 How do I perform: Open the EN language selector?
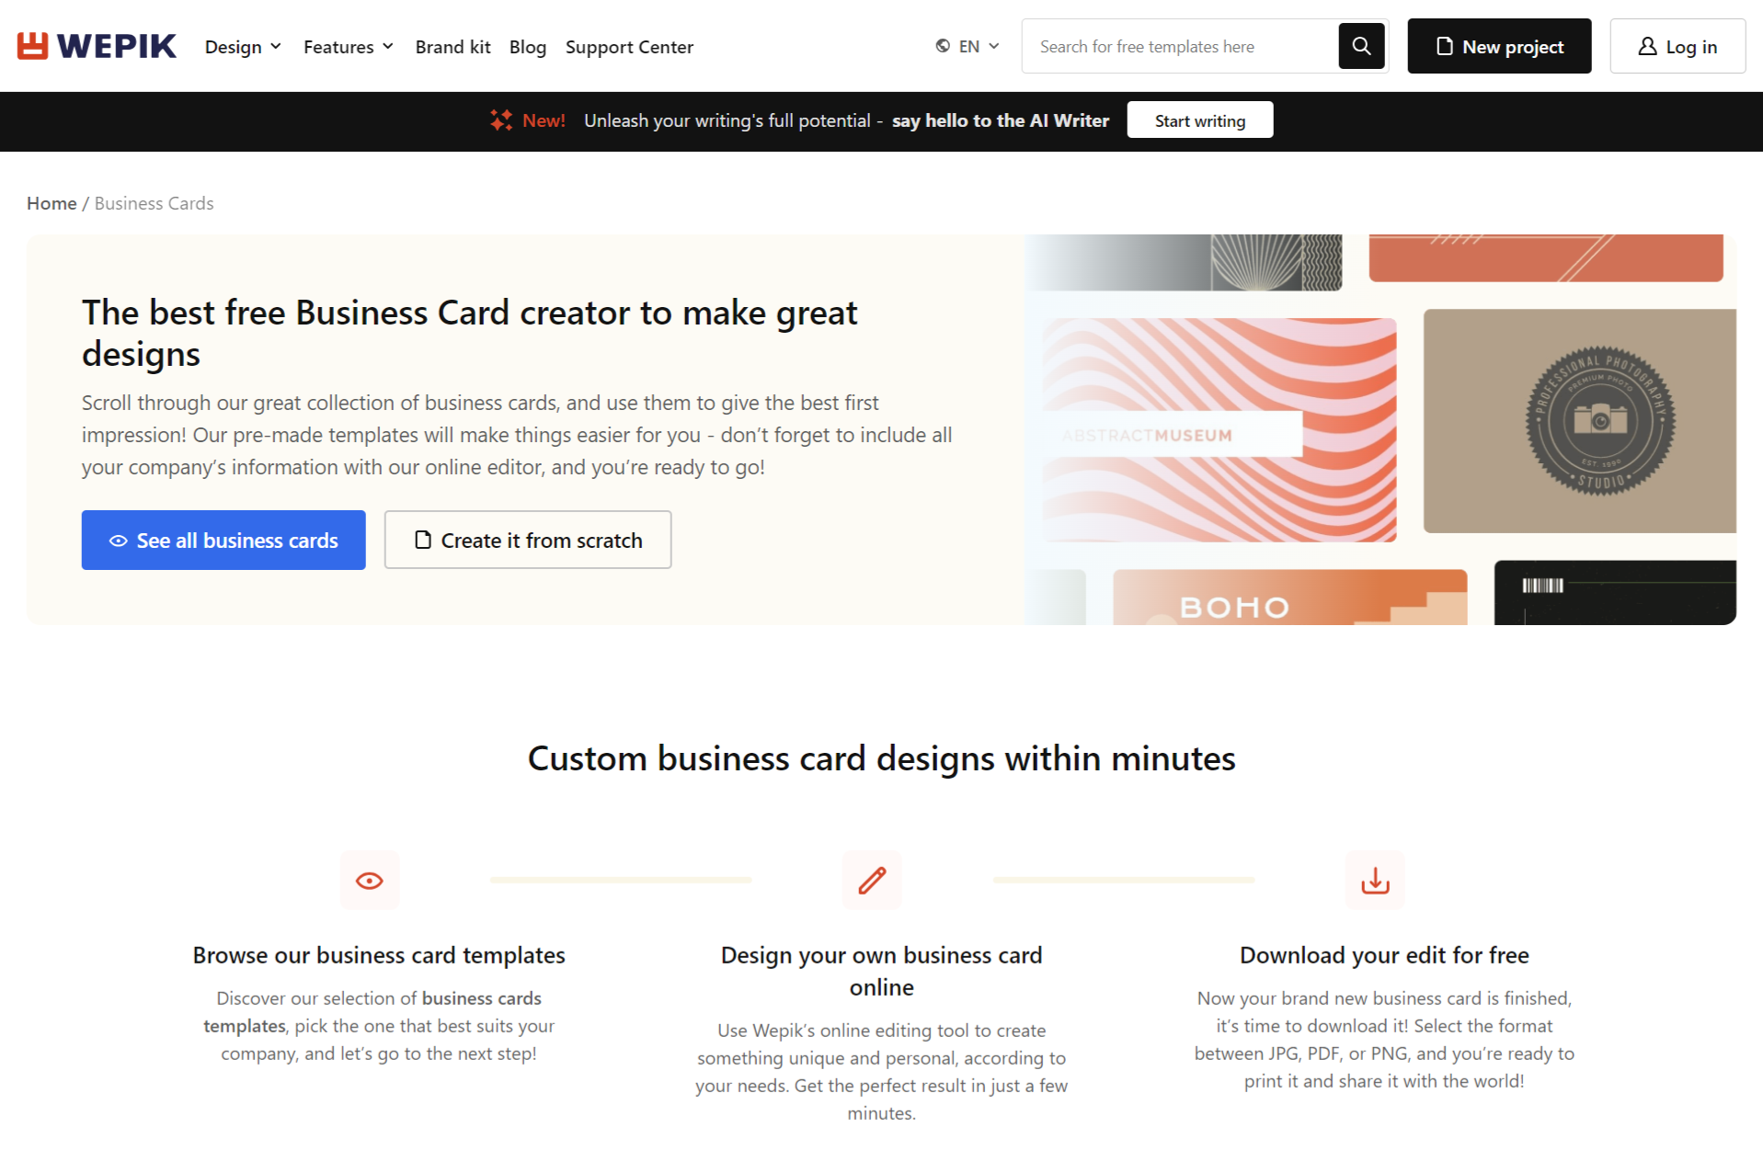click(x=968, y=46)
